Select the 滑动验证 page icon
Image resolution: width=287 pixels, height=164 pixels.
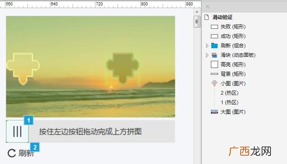(207, 17)
